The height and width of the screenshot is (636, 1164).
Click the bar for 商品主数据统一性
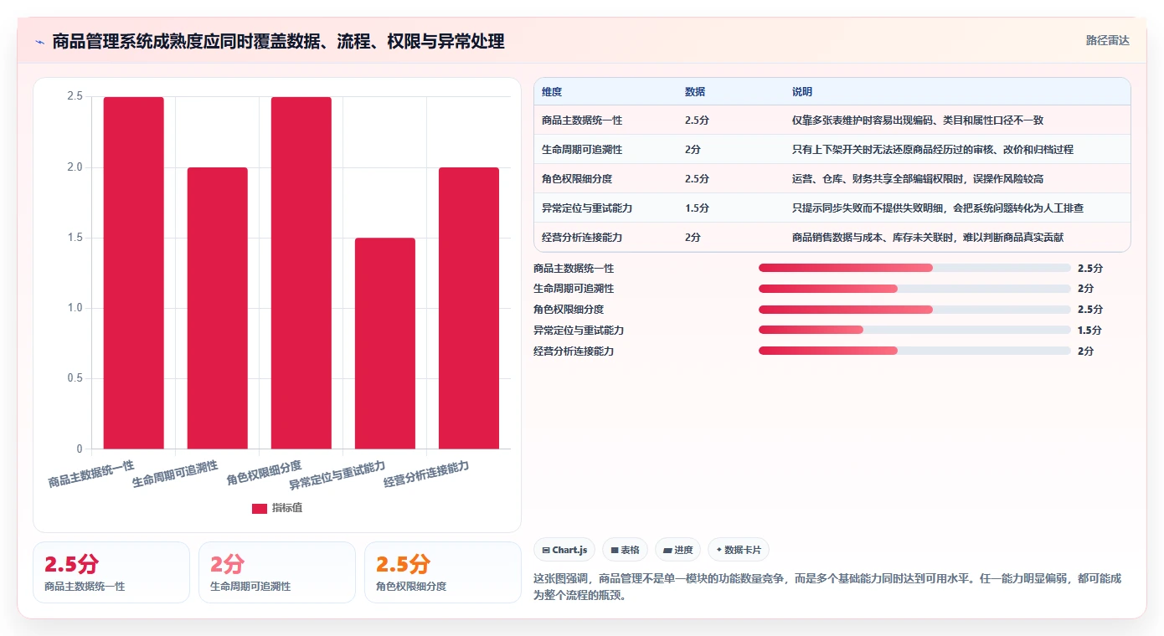pos(134,273)
